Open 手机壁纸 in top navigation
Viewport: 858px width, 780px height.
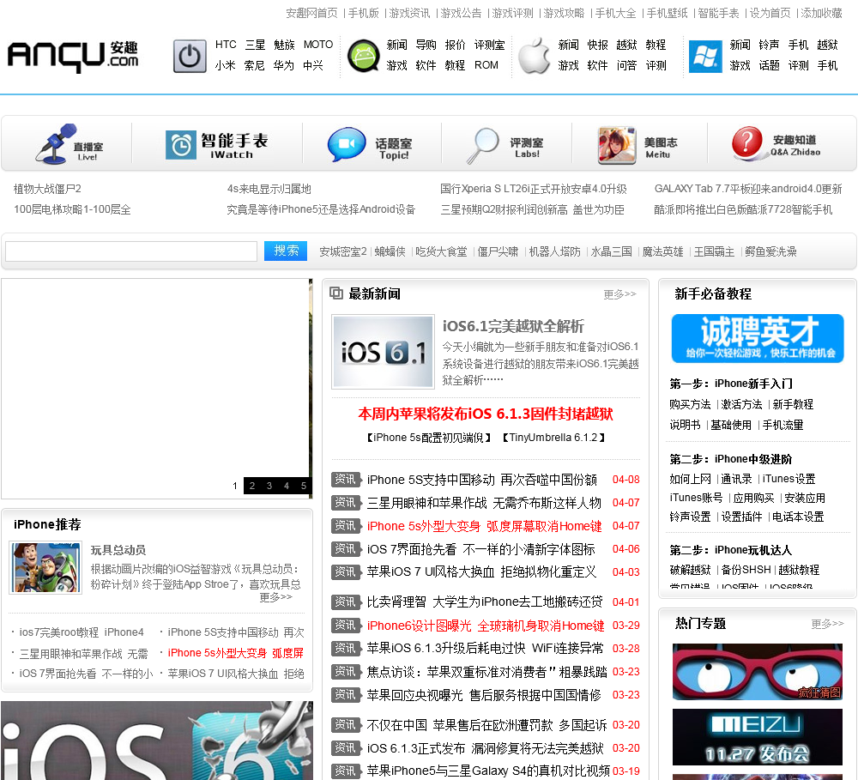pos(667,13)
